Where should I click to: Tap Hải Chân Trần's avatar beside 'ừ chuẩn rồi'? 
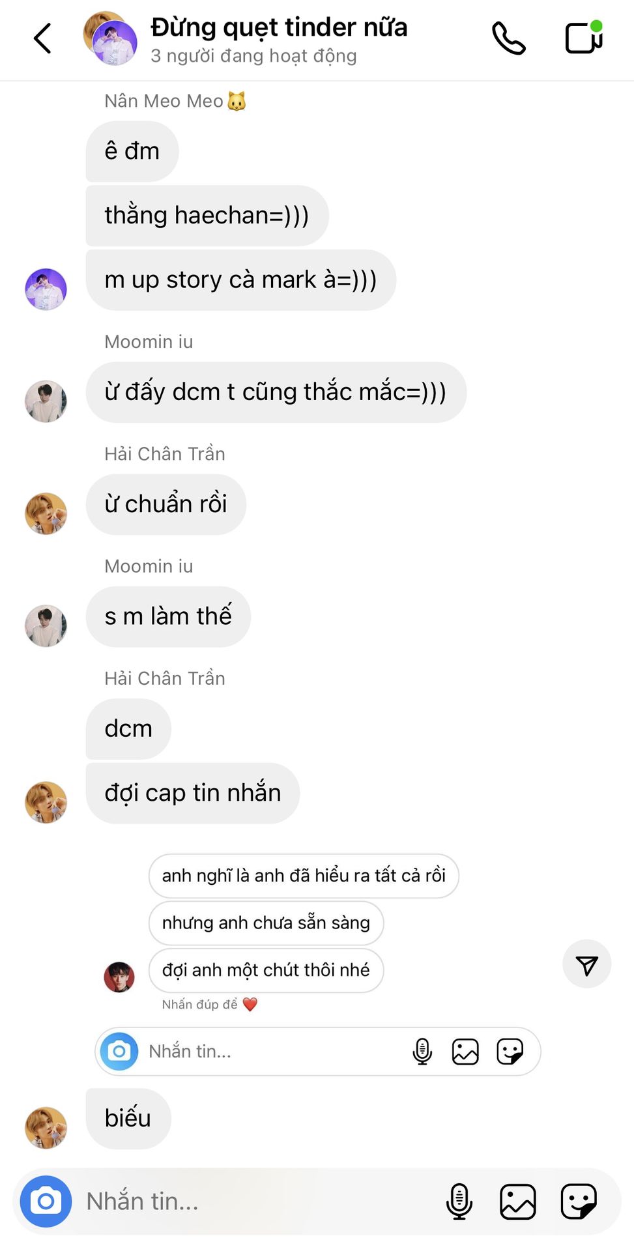[46, 513]
